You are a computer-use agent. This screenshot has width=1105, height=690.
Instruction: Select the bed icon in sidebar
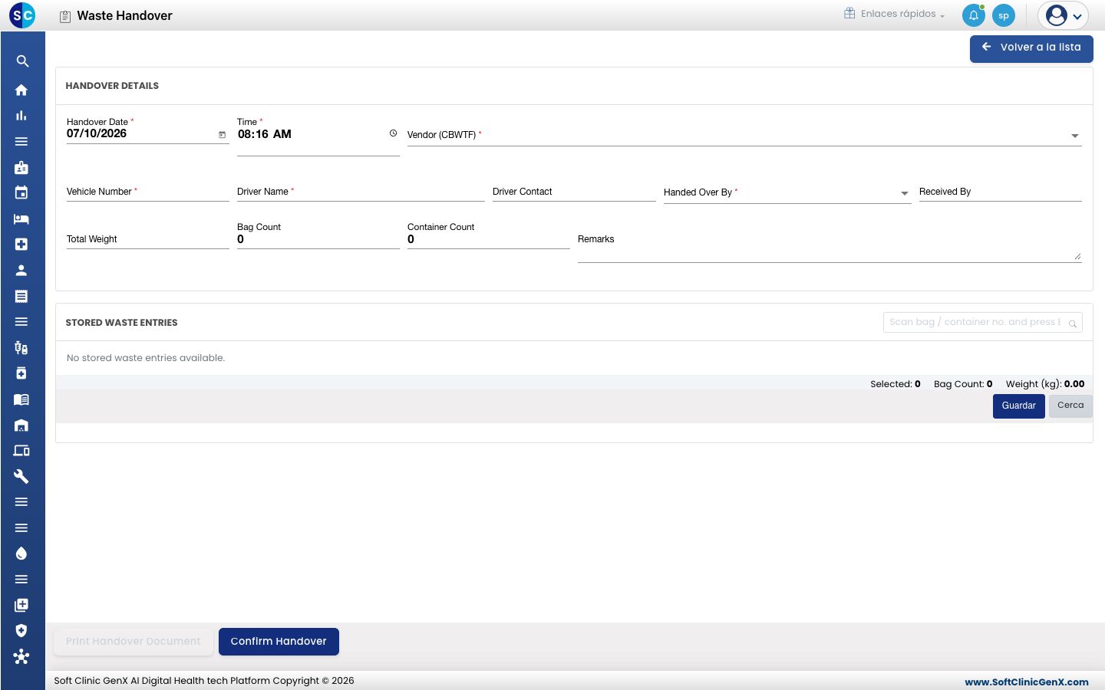tap(21, 219)
